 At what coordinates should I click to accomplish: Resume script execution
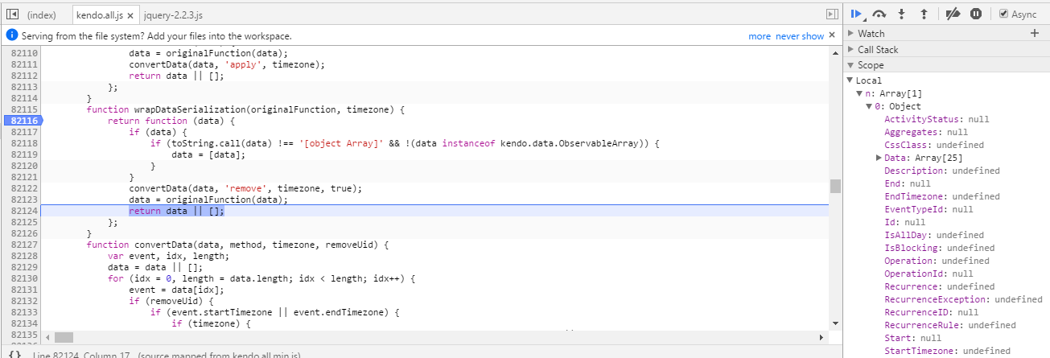[856, 14]
